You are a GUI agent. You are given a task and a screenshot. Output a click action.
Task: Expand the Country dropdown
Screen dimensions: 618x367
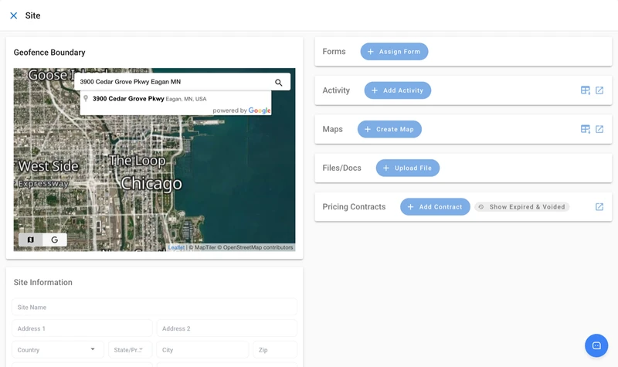(58, 350)
